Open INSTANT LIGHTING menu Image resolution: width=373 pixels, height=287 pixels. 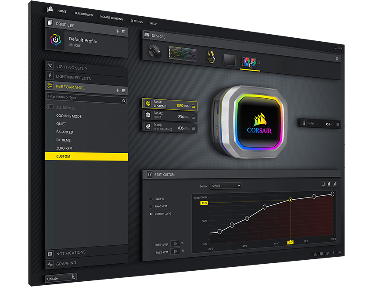(111, 18)
